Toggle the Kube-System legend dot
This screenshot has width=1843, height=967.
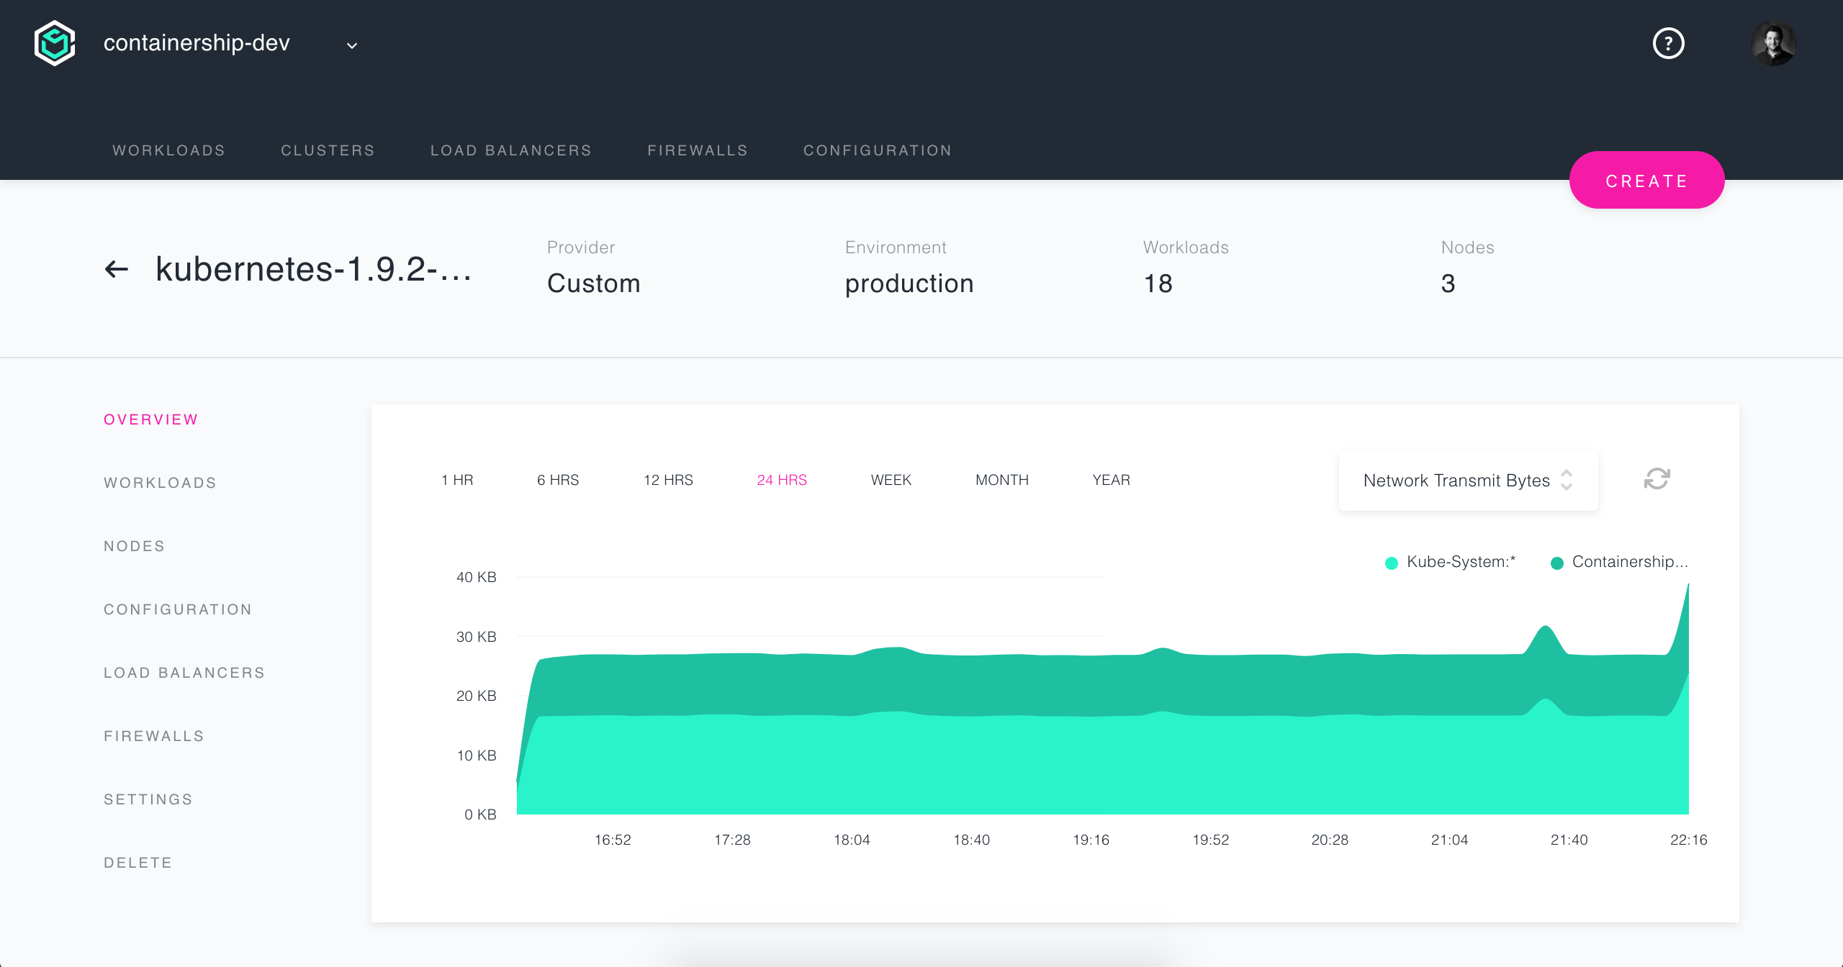(x=1392, y=563)
